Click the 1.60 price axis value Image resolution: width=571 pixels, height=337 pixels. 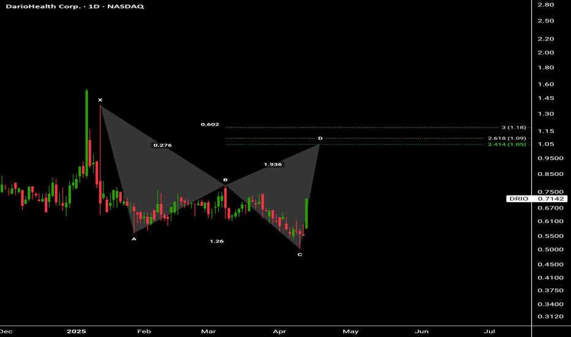546,84
